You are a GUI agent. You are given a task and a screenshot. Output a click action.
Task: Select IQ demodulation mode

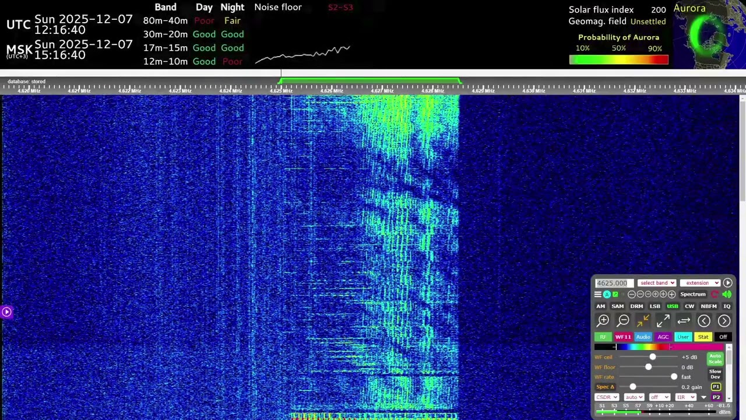(x=727, y=306)
